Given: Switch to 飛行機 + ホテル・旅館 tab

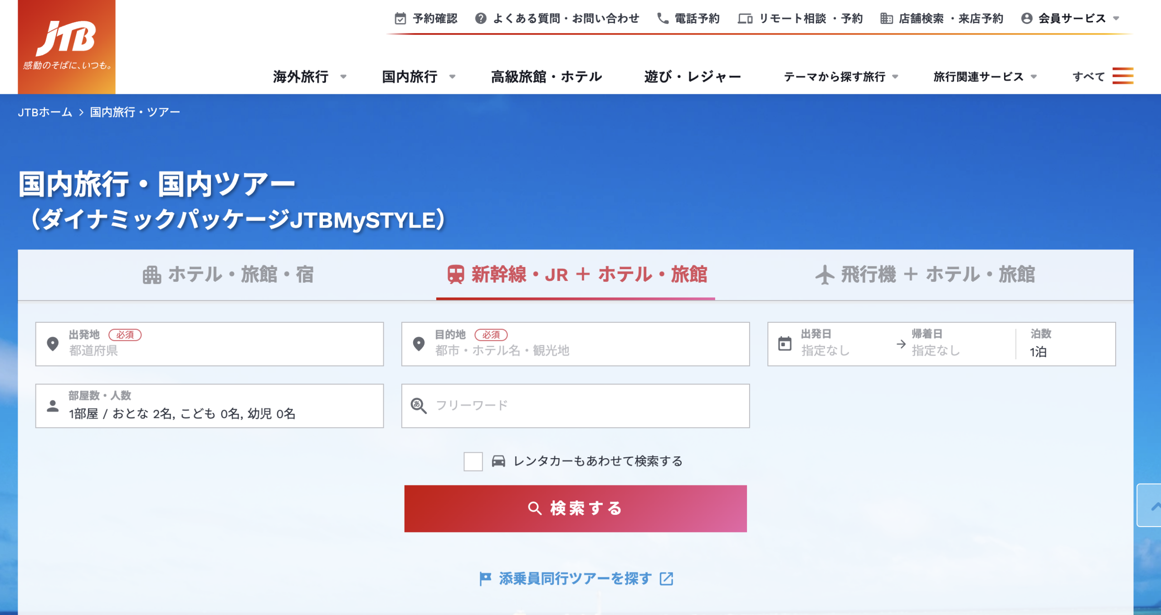Looking at the screenshot, I should (x=925, y=275).
